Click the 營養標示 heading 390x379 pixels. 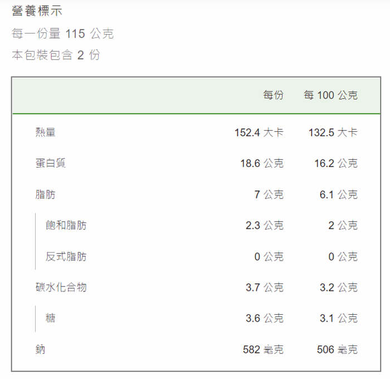(x=37, y=11)
